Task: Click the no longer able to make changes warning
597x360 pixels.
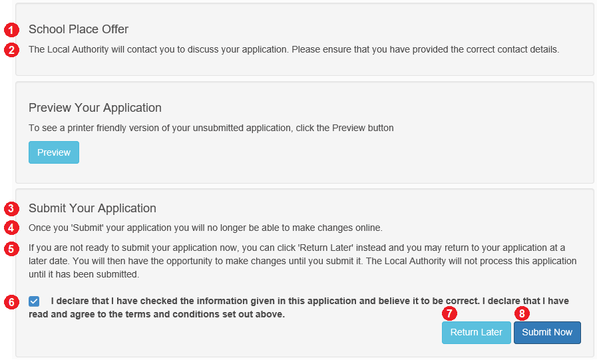Action: 206,228
